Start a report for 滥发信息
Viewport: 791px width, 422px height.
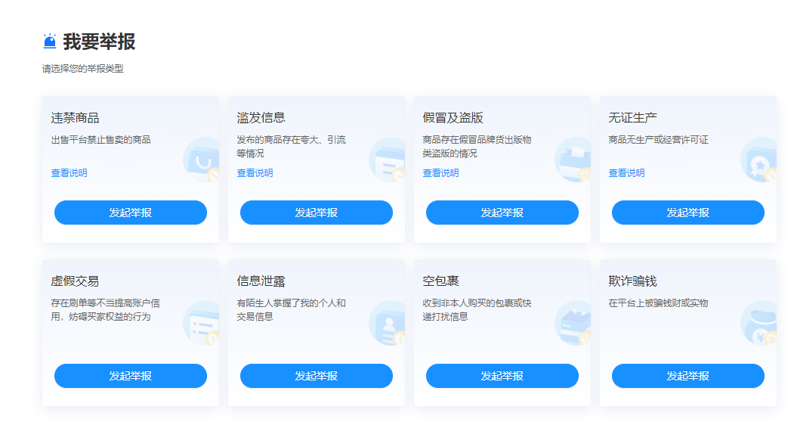pyautogui.click(x=316, y=213)
